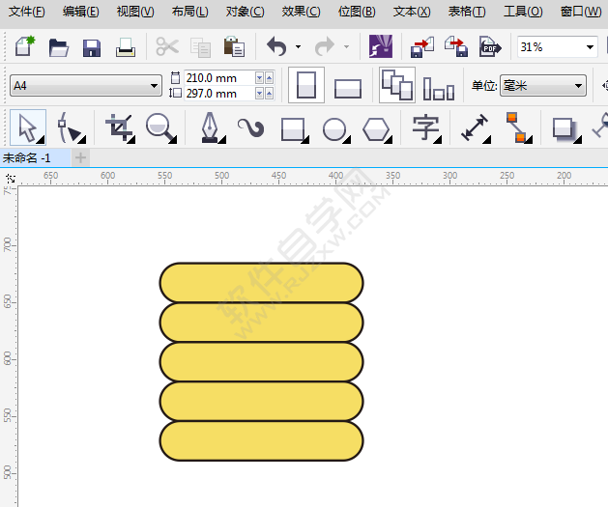Select the Crop tool

[120, 127]
